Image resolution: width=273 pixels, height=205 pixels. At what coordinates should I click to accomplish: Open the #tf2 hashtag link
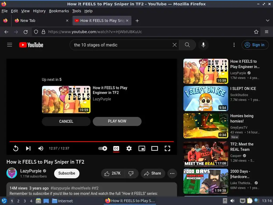(95, 188)
